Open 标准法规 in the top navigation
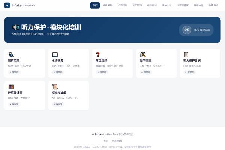 point(199,6)
